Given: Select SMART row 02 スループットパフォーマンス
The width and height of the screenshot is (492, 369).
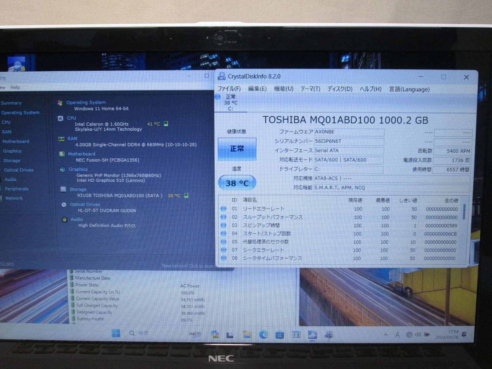Looking at the screenshot, I should coord(341,217).
